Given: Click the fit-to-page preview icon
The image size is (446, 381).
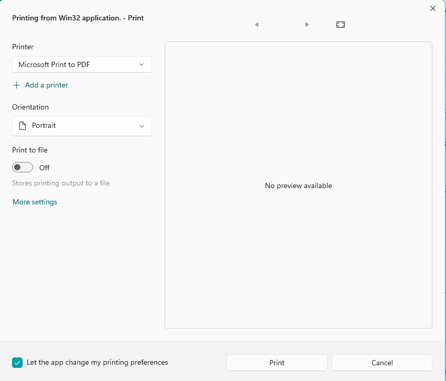Looking at the screenshot, I should [341, 25].
